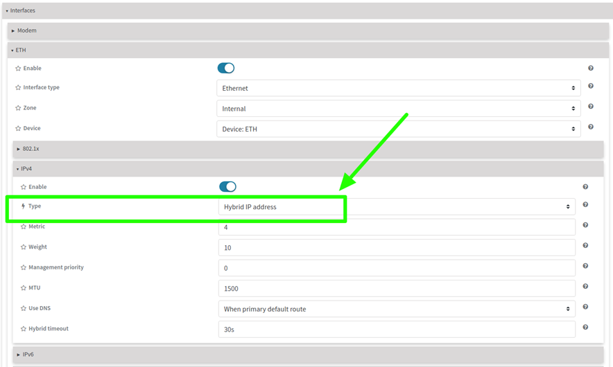
Task: Open help for Device setting
Action: pyautogui.click(x=591, y=127)
